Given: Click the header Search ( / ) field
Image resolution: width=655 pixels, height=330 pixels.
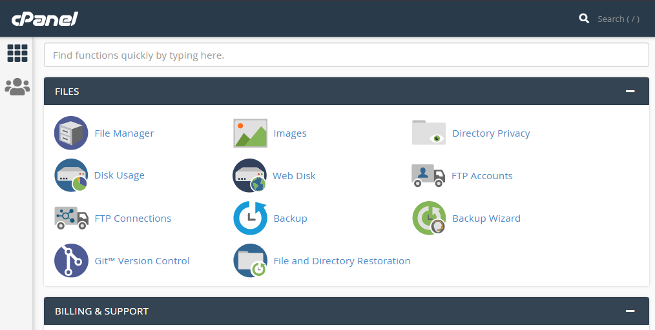Looking at the screenshot, I should [618, 19].
